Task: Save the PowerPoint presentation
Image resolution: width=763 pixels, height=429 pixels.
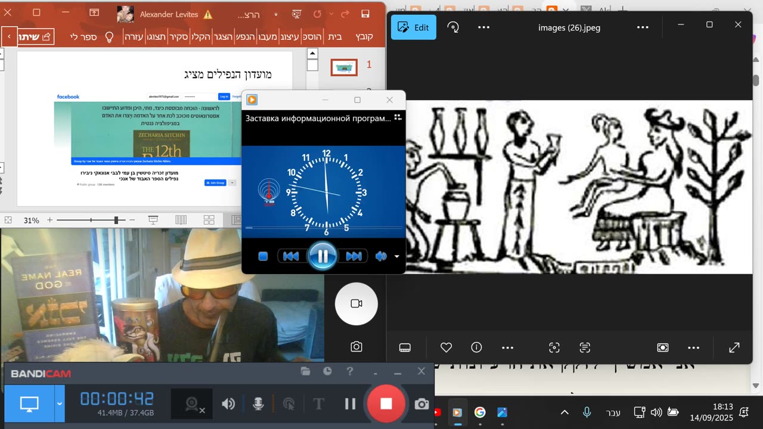Action: [x=365, y=14]
